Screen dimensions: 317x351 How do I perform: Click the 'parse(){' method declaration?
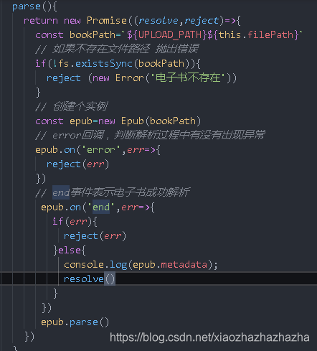(34, 6)
